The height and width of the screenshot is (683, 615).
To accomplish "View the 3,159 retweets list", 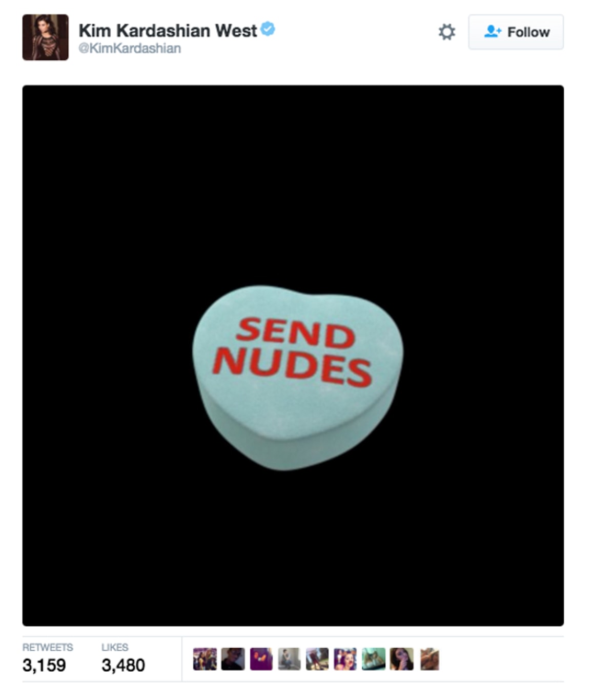I will pyautogui.click(x=44, y=665).
